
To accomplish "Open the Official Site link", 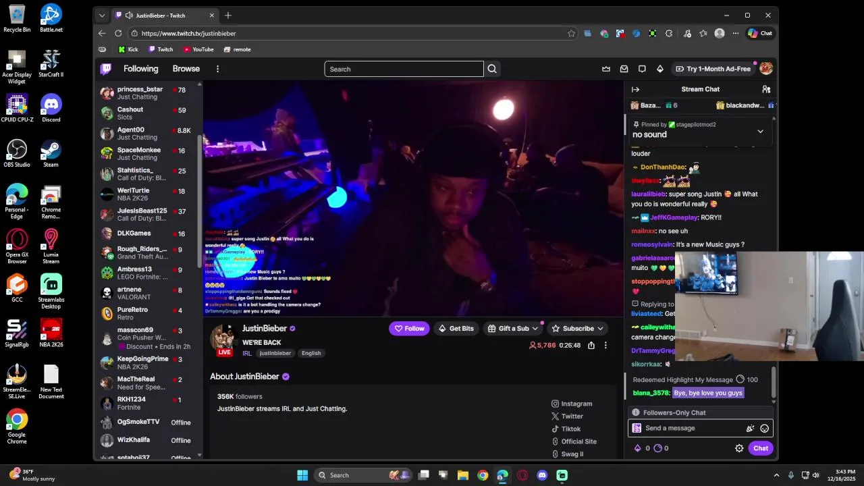I will coord(574,441).
